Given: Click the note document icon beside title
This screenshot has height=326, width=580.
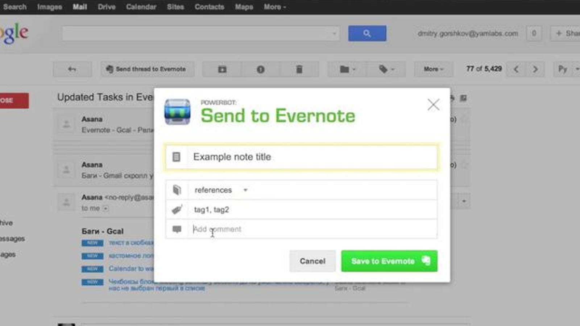Looking at the screenshot, I should click(176, 157).
